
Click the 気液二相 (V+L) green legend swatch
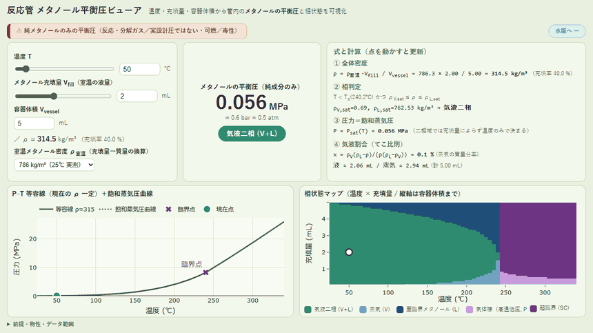click(x=308, y=309)
